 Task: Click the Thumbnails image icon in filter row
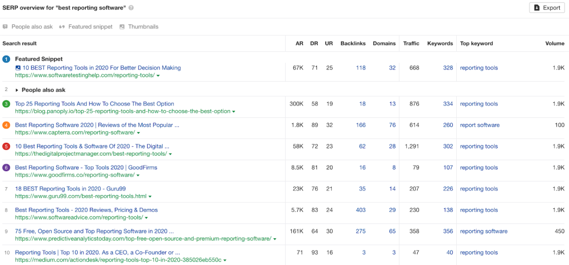point(122,27)
